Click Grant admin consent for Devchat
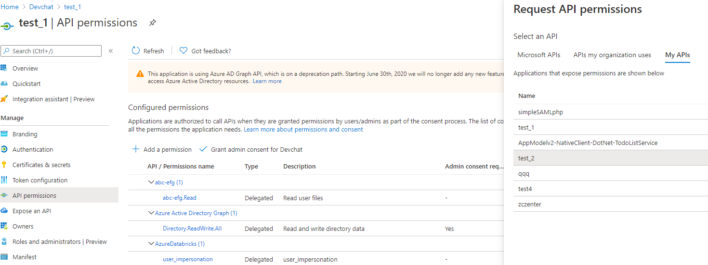 point(251,149)
